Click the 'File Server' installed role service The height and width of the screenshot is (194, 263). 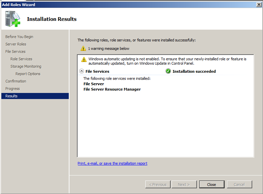(94, 84)
